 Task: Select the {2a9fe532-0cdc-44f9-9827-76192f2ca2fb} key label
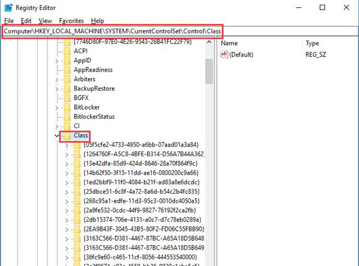(x=140, y=211)
